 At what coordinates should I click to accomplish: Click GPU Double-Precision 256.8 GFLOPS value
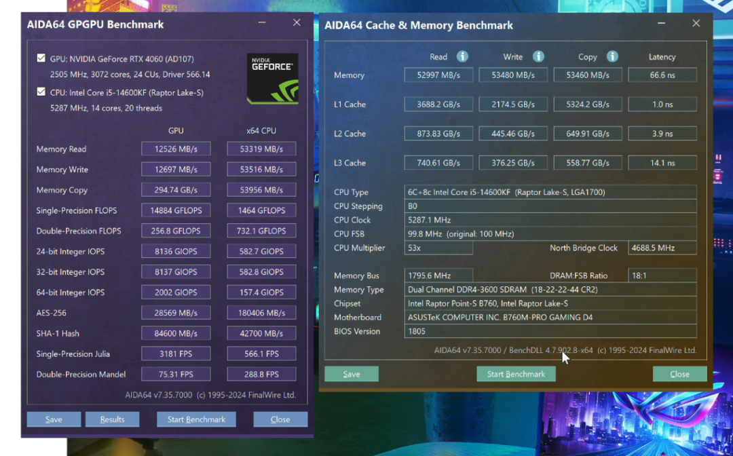176,231
